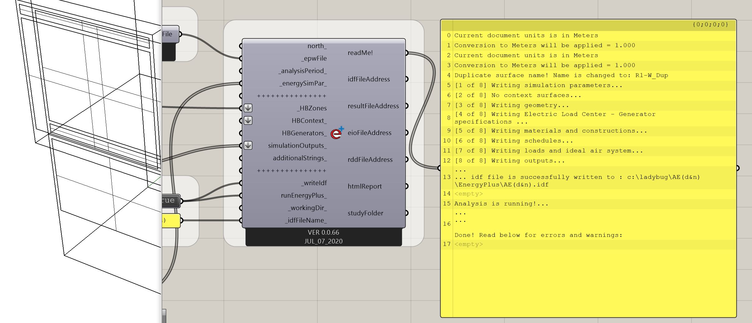Click the resultFileAddress output
Screen dimensions: 752x323
tap(373, 106)
